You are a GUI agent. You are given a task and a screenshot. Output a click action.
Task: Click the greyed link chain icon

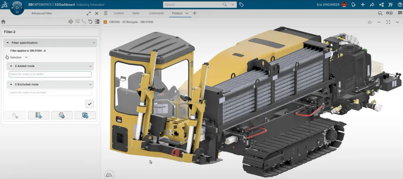tap(84, 22)
